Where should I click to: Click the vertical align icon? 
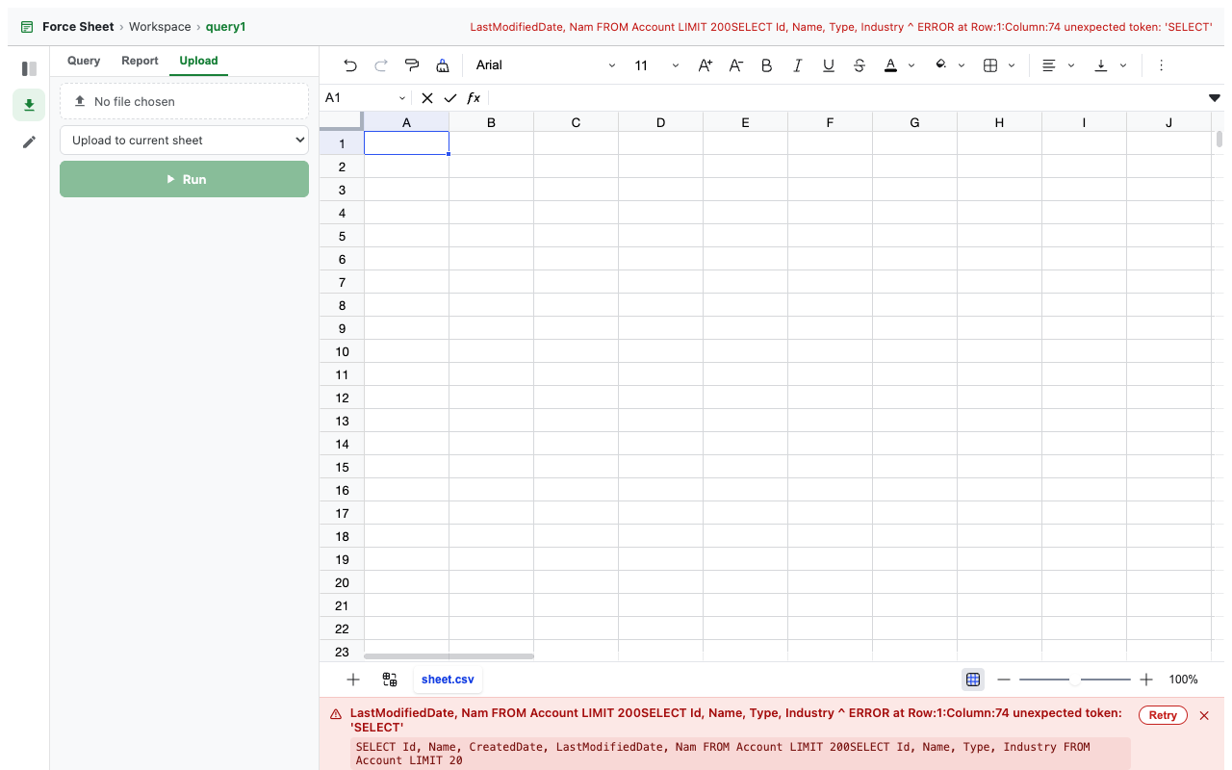[x=1101, y=65]
